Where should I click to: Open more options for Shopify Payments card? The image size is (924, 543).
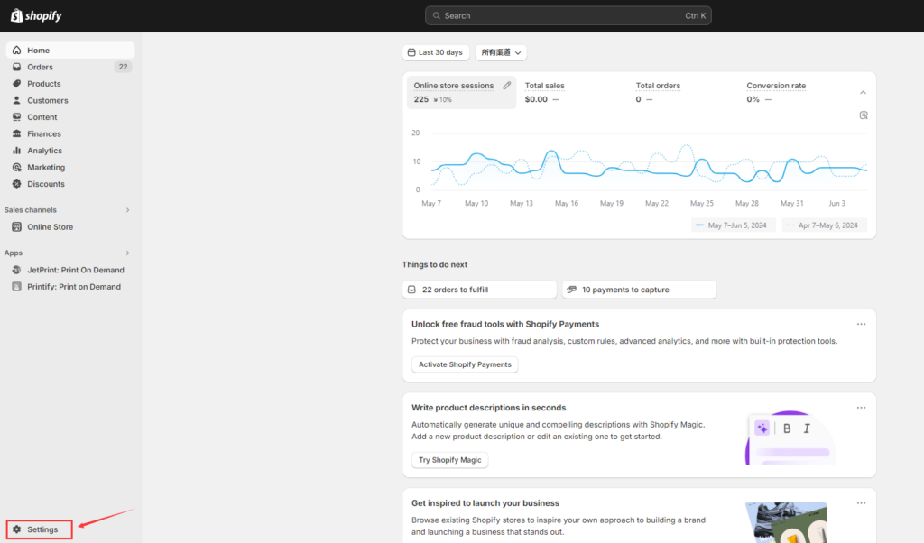coord(861,324)
